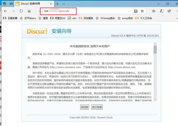Click the http://www.comsenz.com address text

pos(65,67)
